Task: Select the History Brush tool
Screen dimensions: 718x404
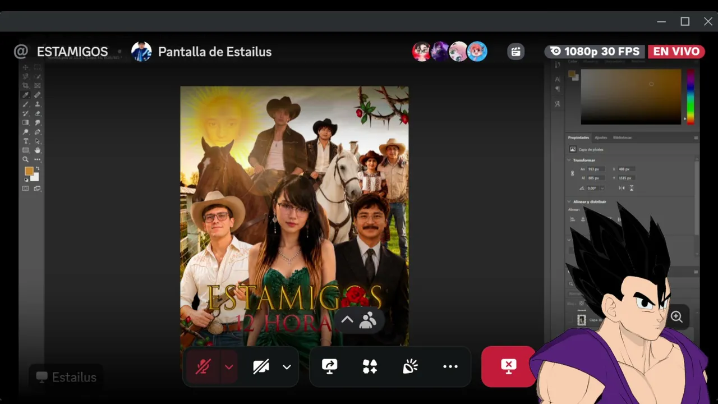Action: (25, 113)
